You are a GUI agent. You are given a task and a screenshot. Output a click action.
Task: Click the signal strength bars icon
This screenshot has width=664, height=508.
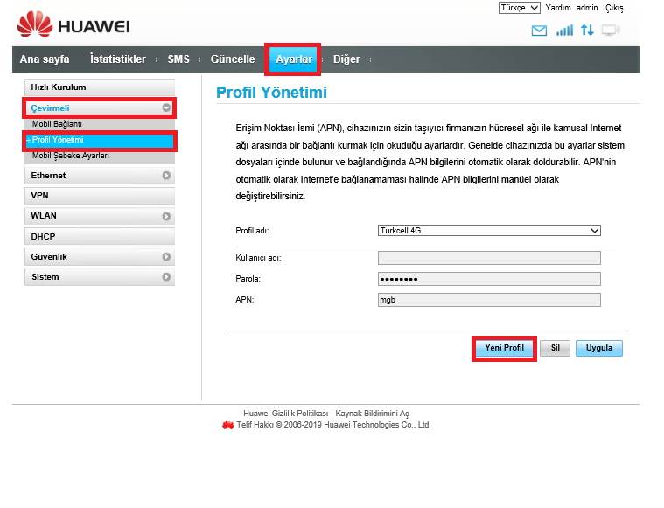564,31
